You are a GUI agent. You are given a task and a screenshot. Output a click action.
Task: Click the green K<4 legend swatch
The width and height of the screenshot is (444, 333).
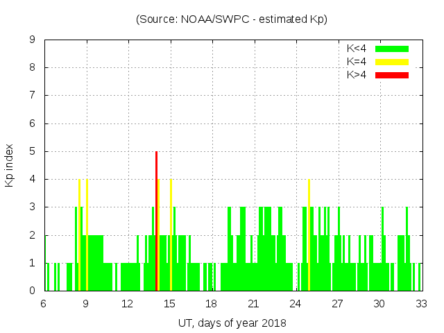pos(392,49)
